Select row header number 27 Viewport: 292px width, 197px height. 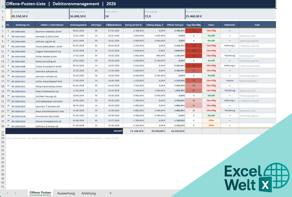[3, 132]
